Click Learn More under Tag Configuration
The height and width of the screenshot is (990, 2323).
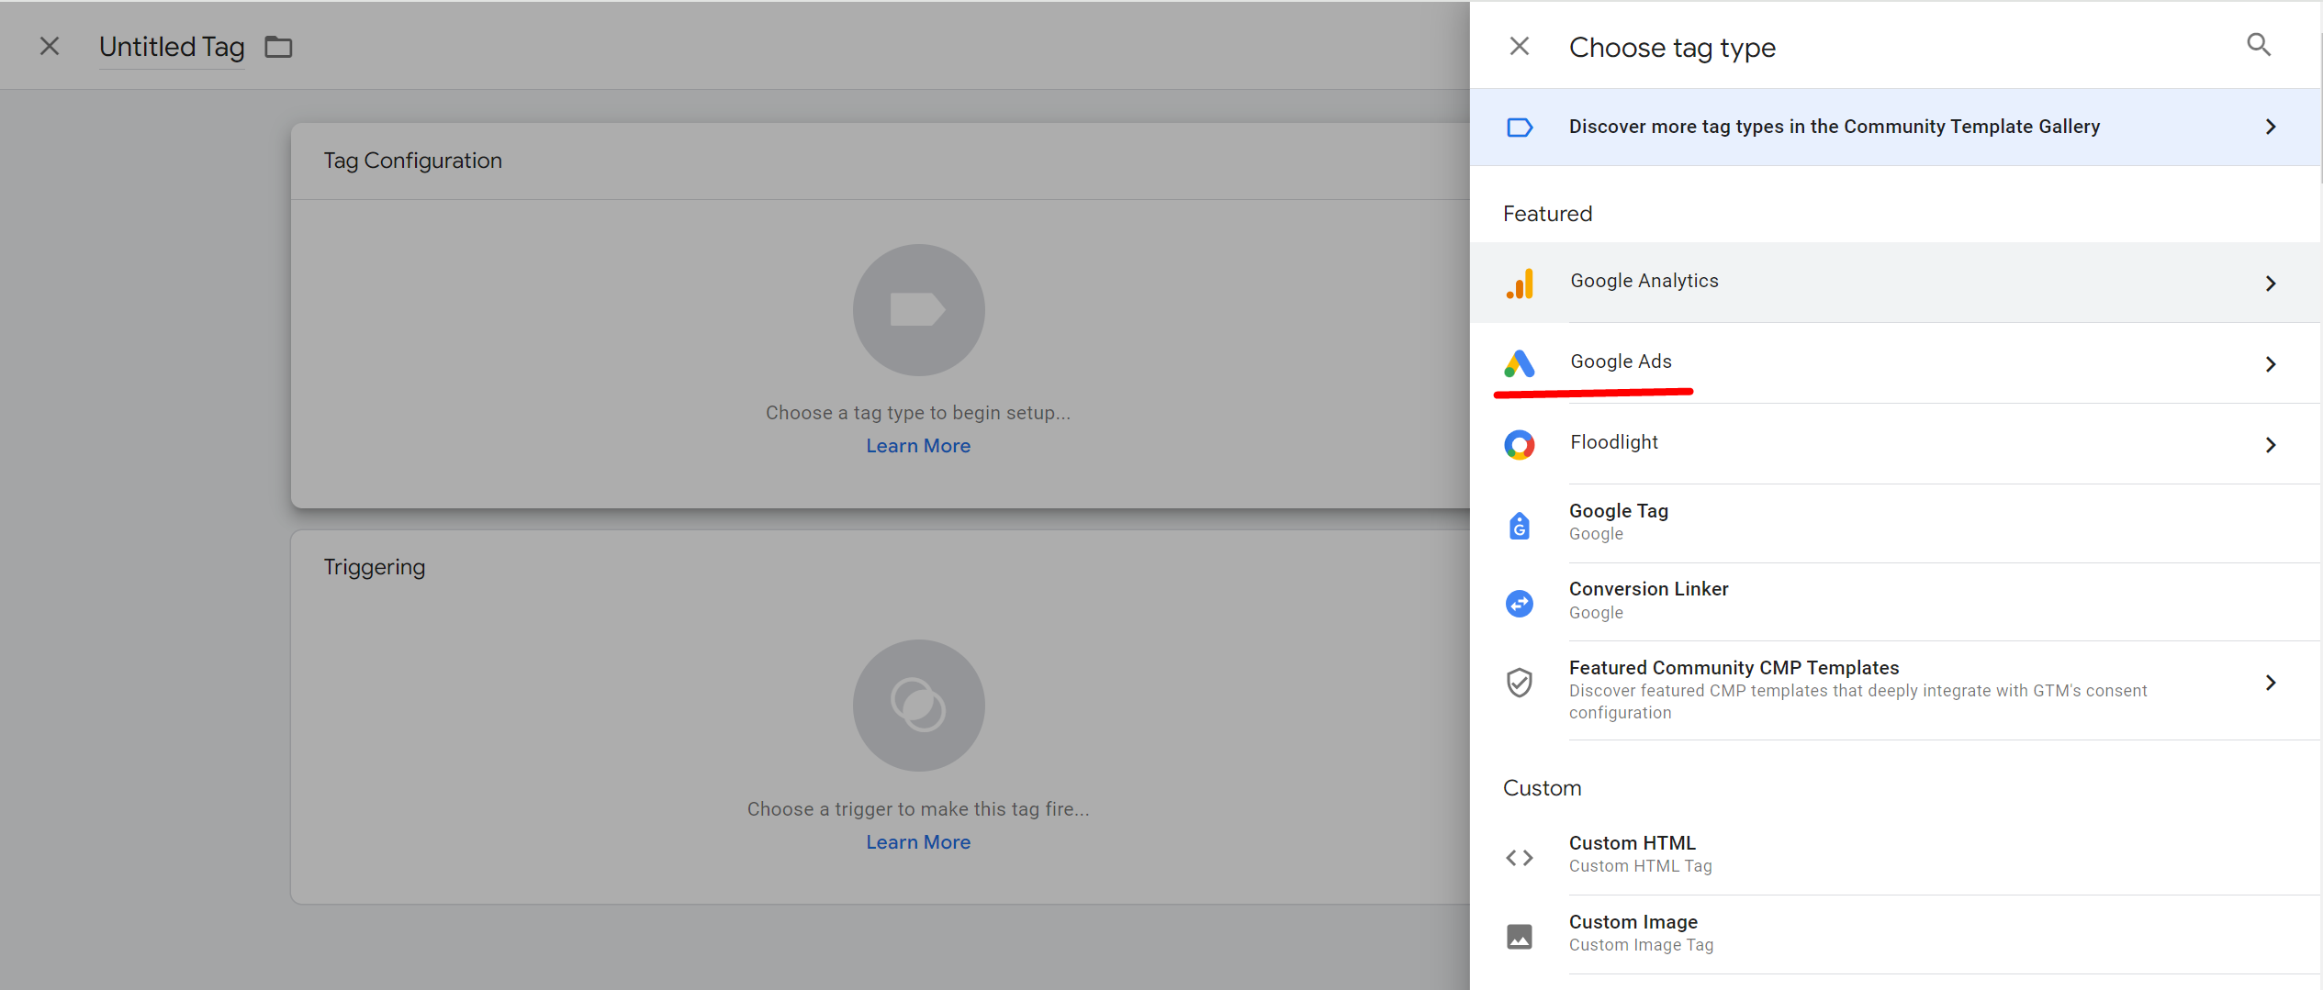click(918, 446)
